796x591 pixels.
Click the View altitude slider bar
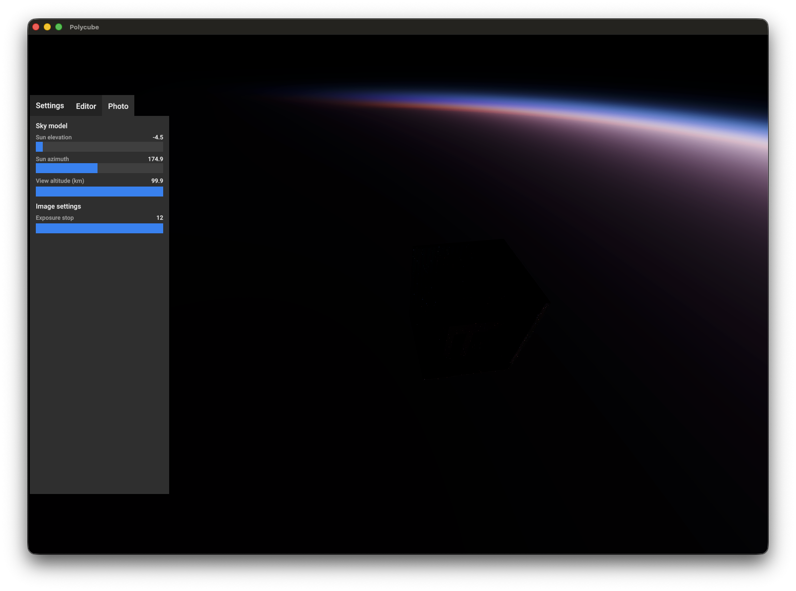point(99,192)
